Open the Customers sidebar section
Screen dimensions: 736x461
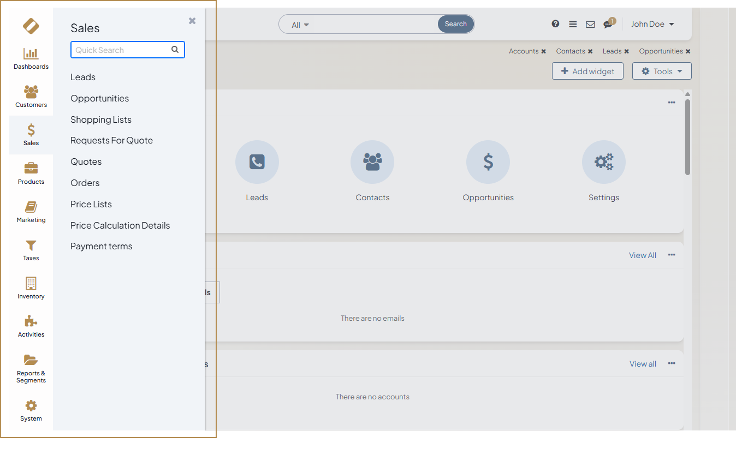tap(31, 97)
